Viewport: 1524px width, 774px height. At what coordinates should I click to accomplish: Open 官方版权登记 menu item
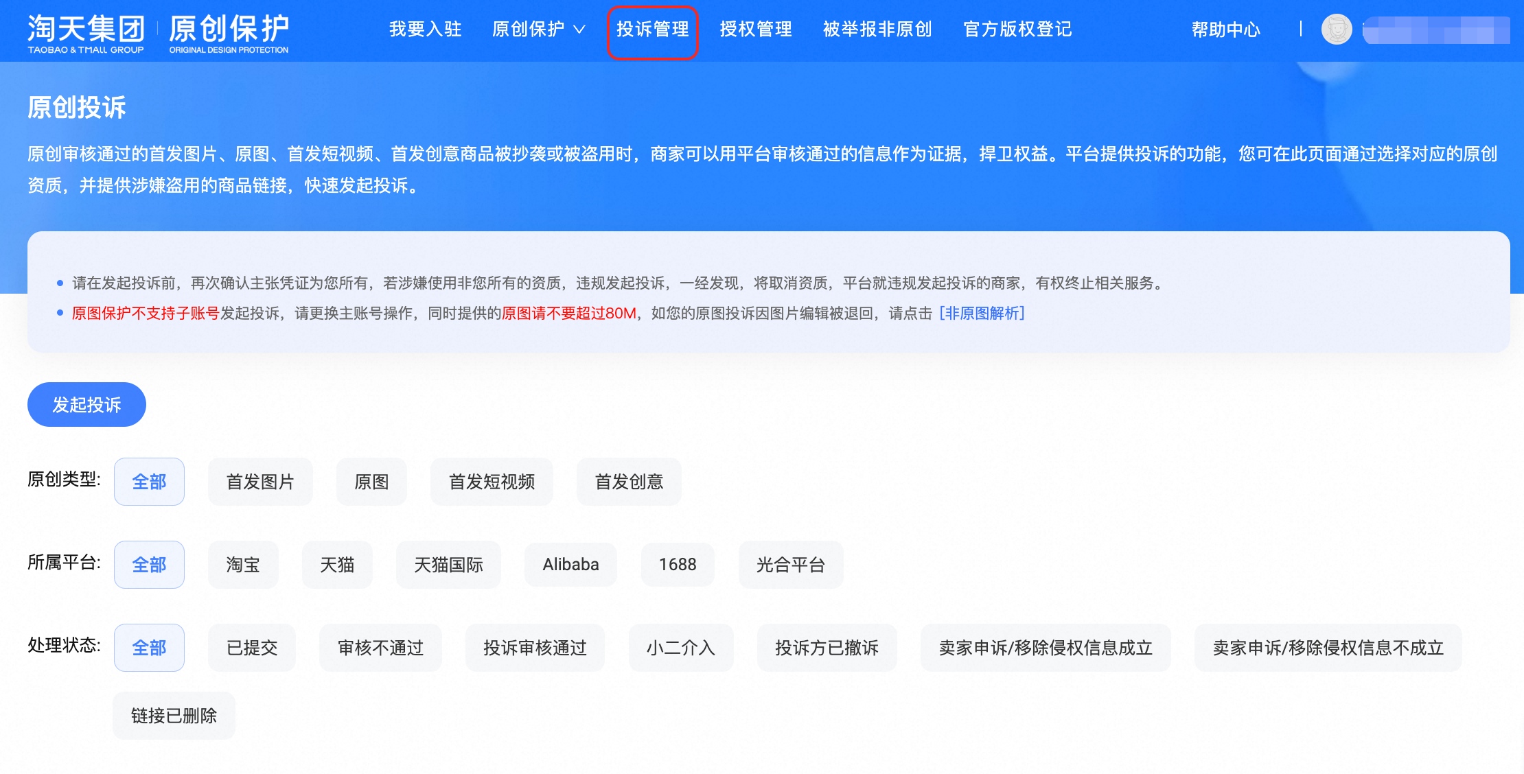point(1017,30)
